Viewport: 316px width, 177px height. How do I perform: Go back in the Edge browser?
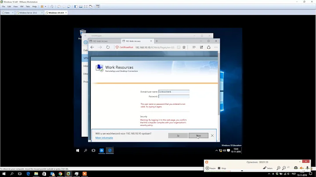(92, 47)
